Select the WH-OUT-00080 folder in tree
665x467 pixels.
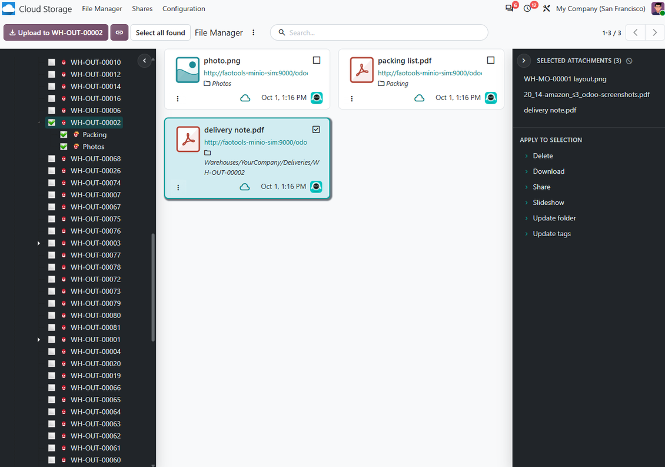pyautogui.click(x=95, y=316)
